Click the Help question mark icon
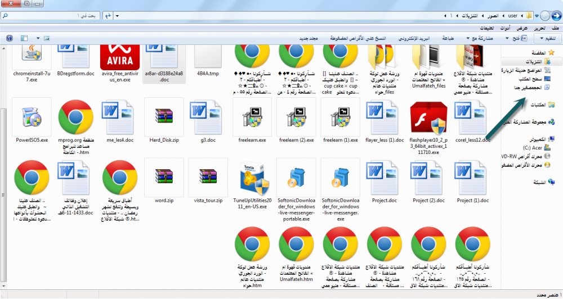Screen dimensions: 563x299 point(9,38)
